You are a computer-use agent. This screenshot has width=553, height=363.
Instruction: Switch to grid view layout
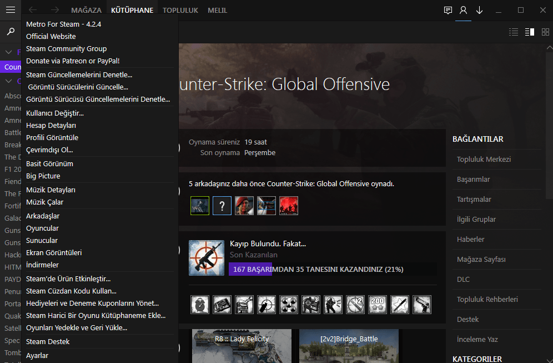[545, 32]
